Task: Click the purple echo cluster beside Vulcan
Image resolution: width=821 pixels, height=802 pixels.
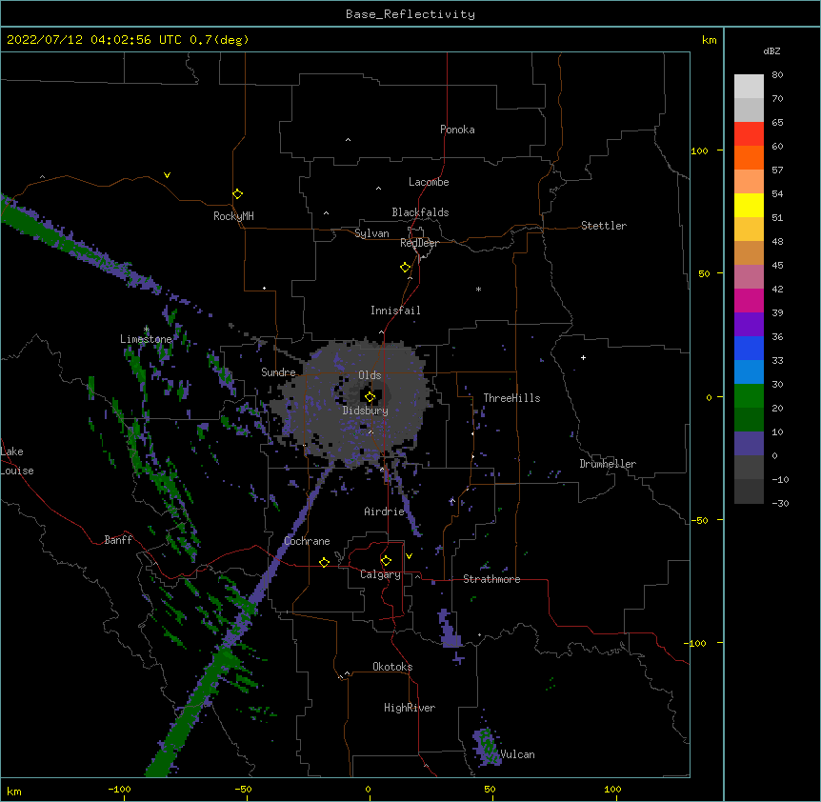Action: [x=487, y=746]
